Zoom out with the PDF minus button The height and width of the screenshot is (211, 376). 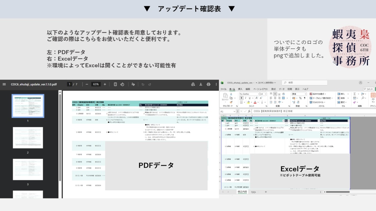[87, 84]
